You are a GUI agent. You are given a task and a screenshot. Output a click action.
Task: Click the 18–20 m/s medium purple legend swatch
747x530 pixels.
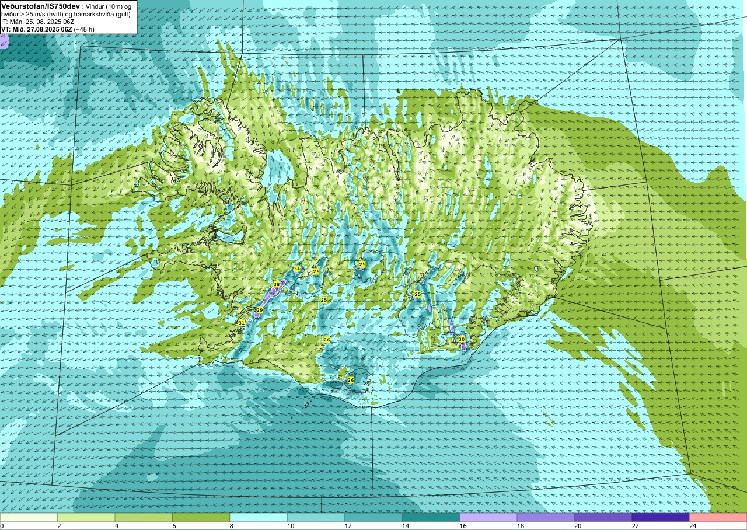click(x=546, y=517)
